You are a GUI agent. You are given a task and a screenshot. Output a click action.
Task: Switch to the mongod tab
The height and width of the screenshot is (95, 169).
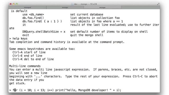coord(27,7)
